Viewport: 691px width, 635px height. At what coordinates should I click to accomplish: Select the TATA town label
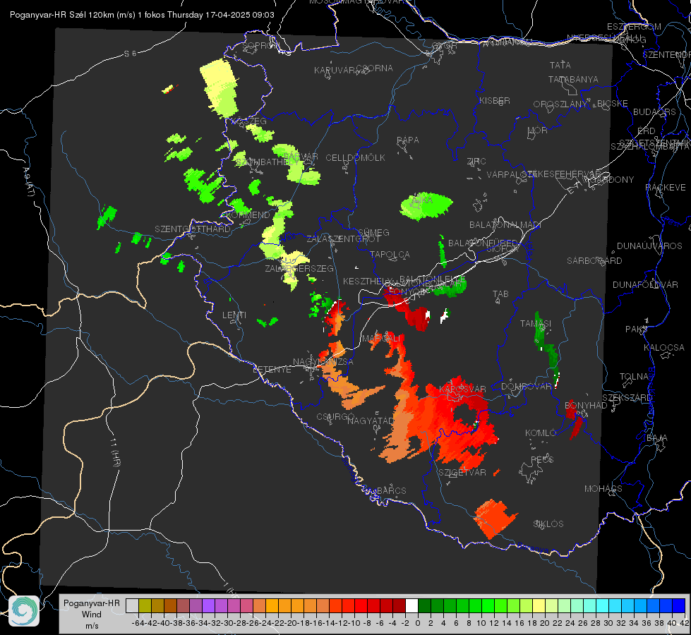pos(560,65)
